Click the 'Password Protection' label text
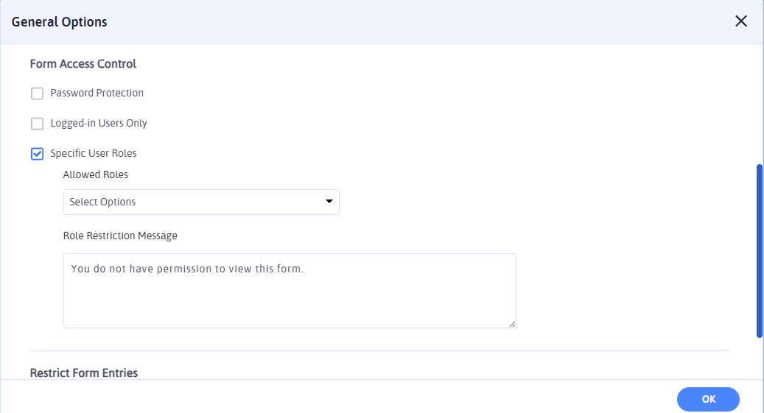The height and width of the screenshot is (413, 764). [97, 93]
